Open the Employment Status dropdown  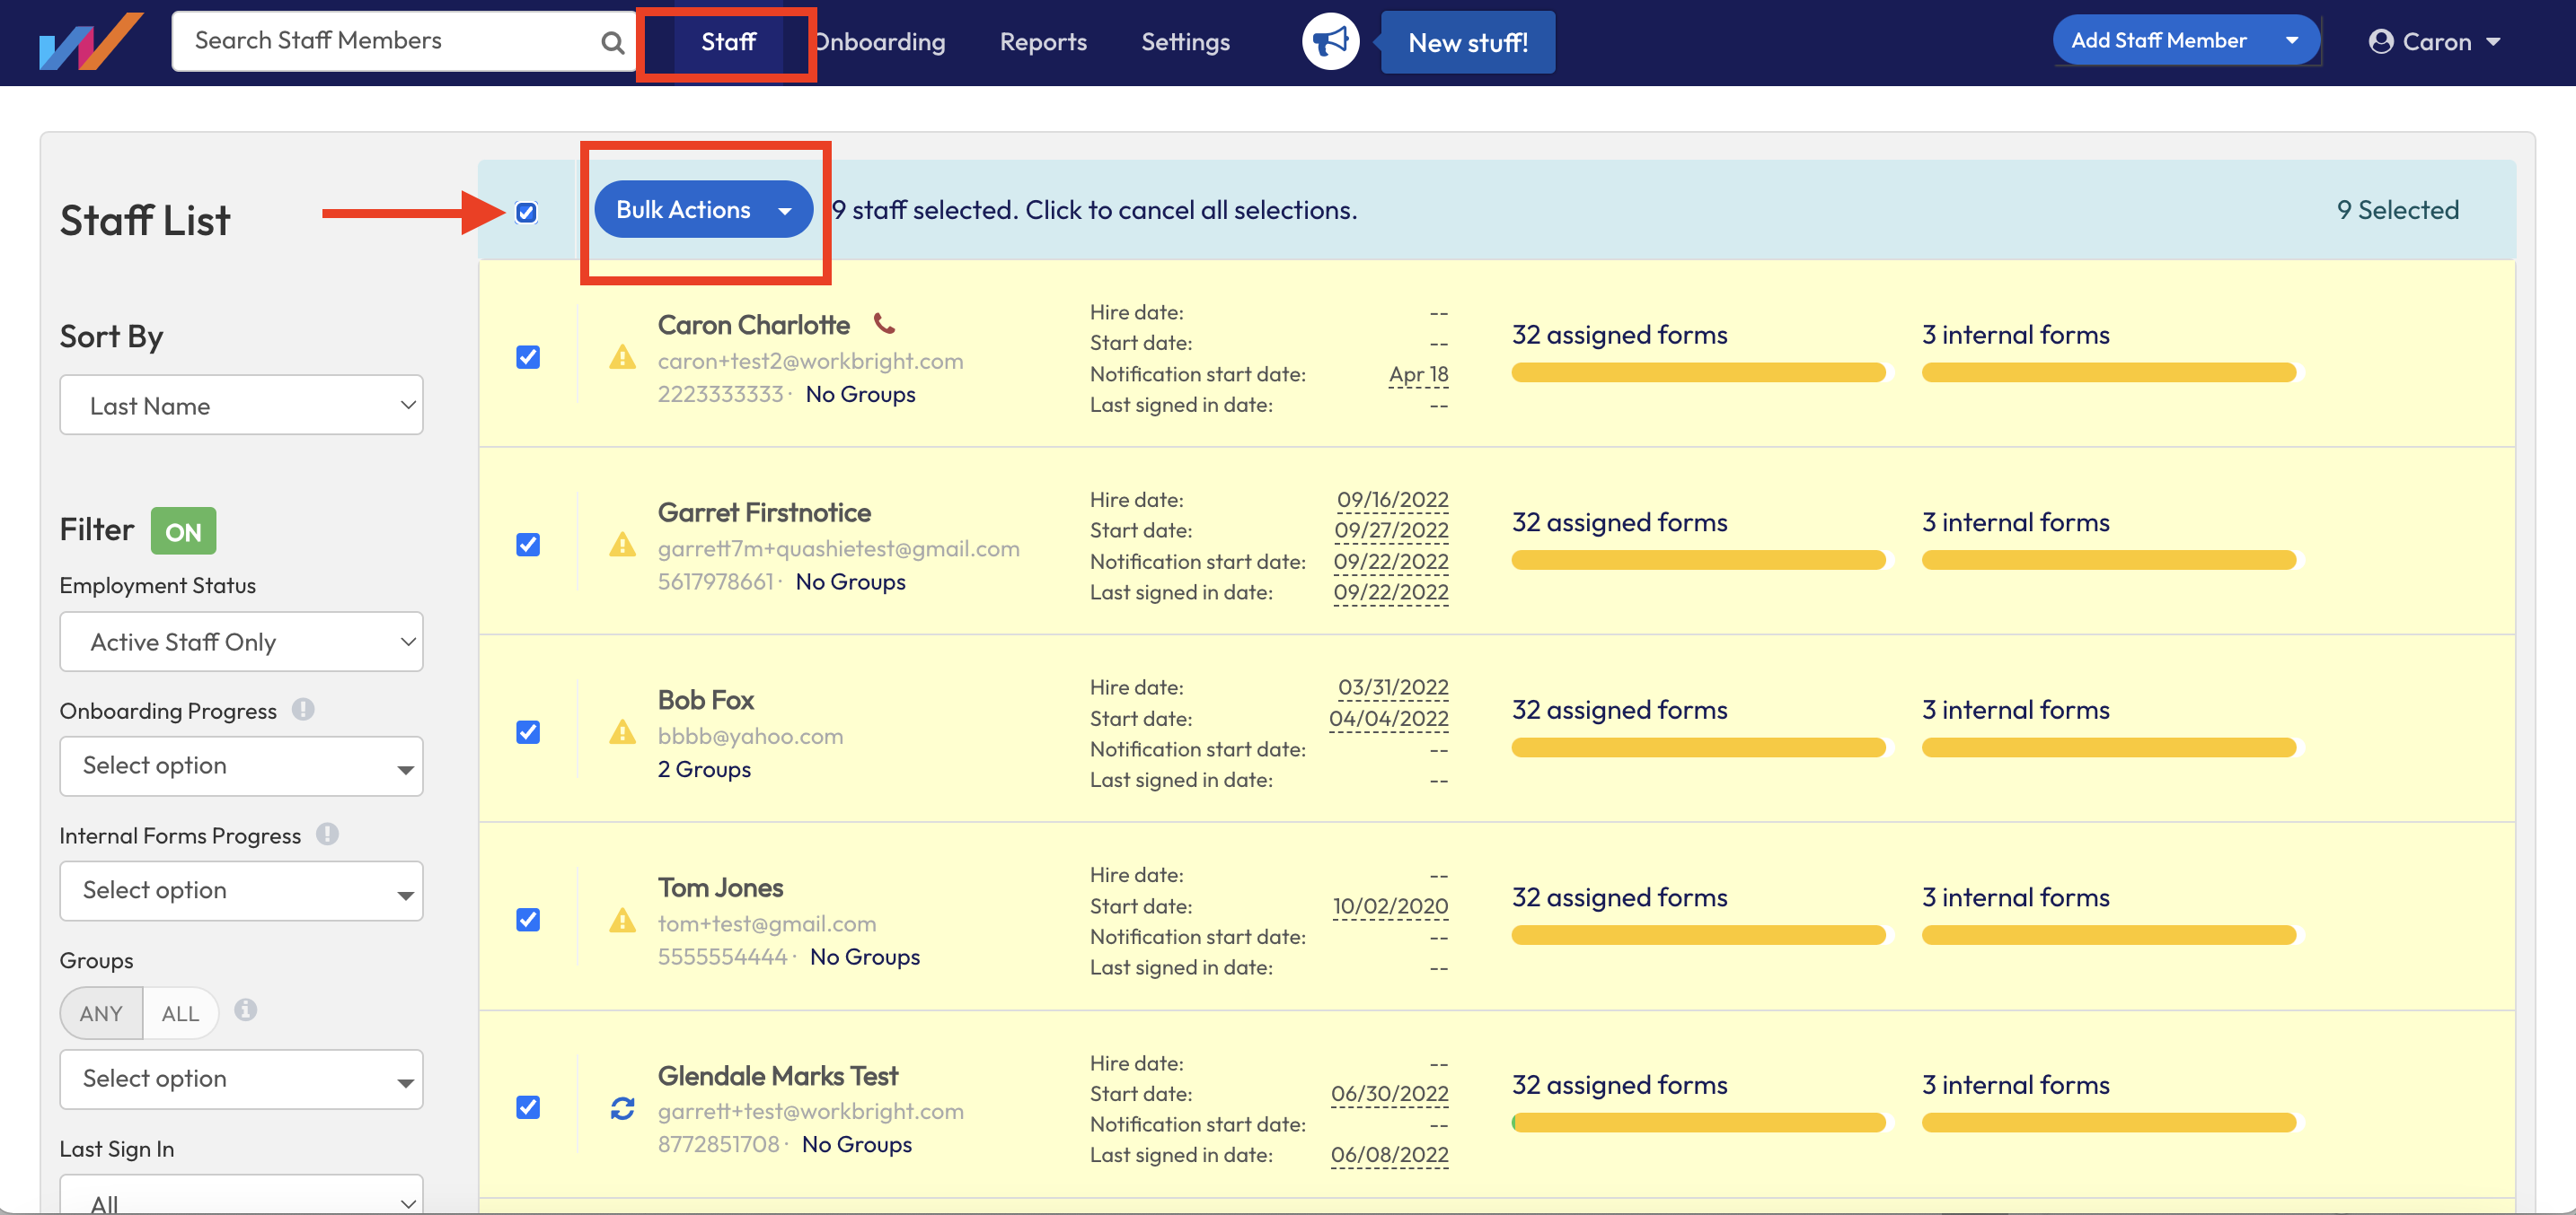tap(241, 642)
